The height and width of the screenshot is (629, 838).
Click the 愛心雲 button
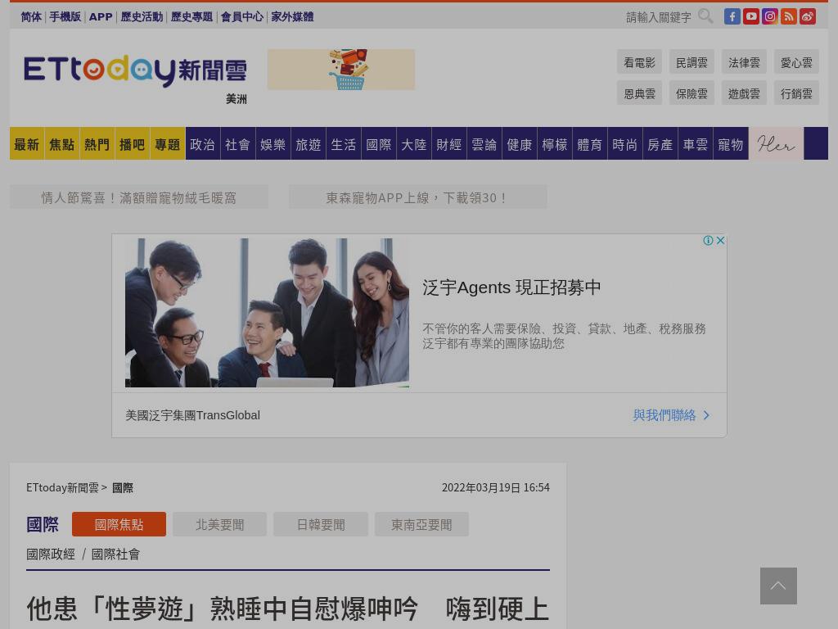pyautogui.click(x=796, y=62)
